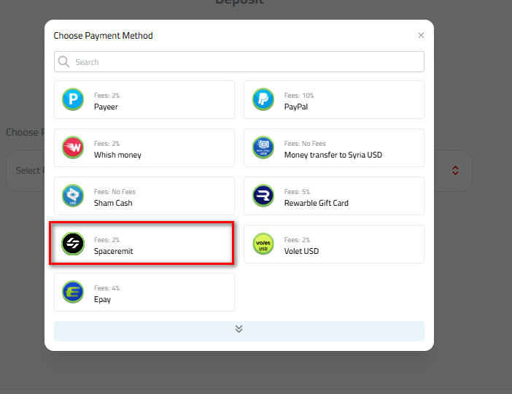Screen dimensions: 512x394
Task: Select the Payeer payment name
Action: click(106, 107)
